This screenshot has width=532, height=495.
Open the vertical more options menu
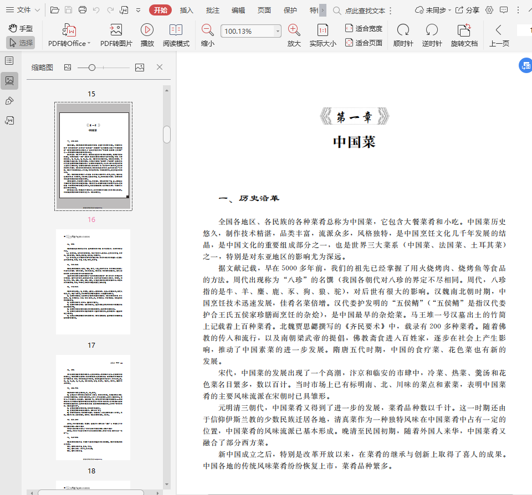[x=518, y=10]
